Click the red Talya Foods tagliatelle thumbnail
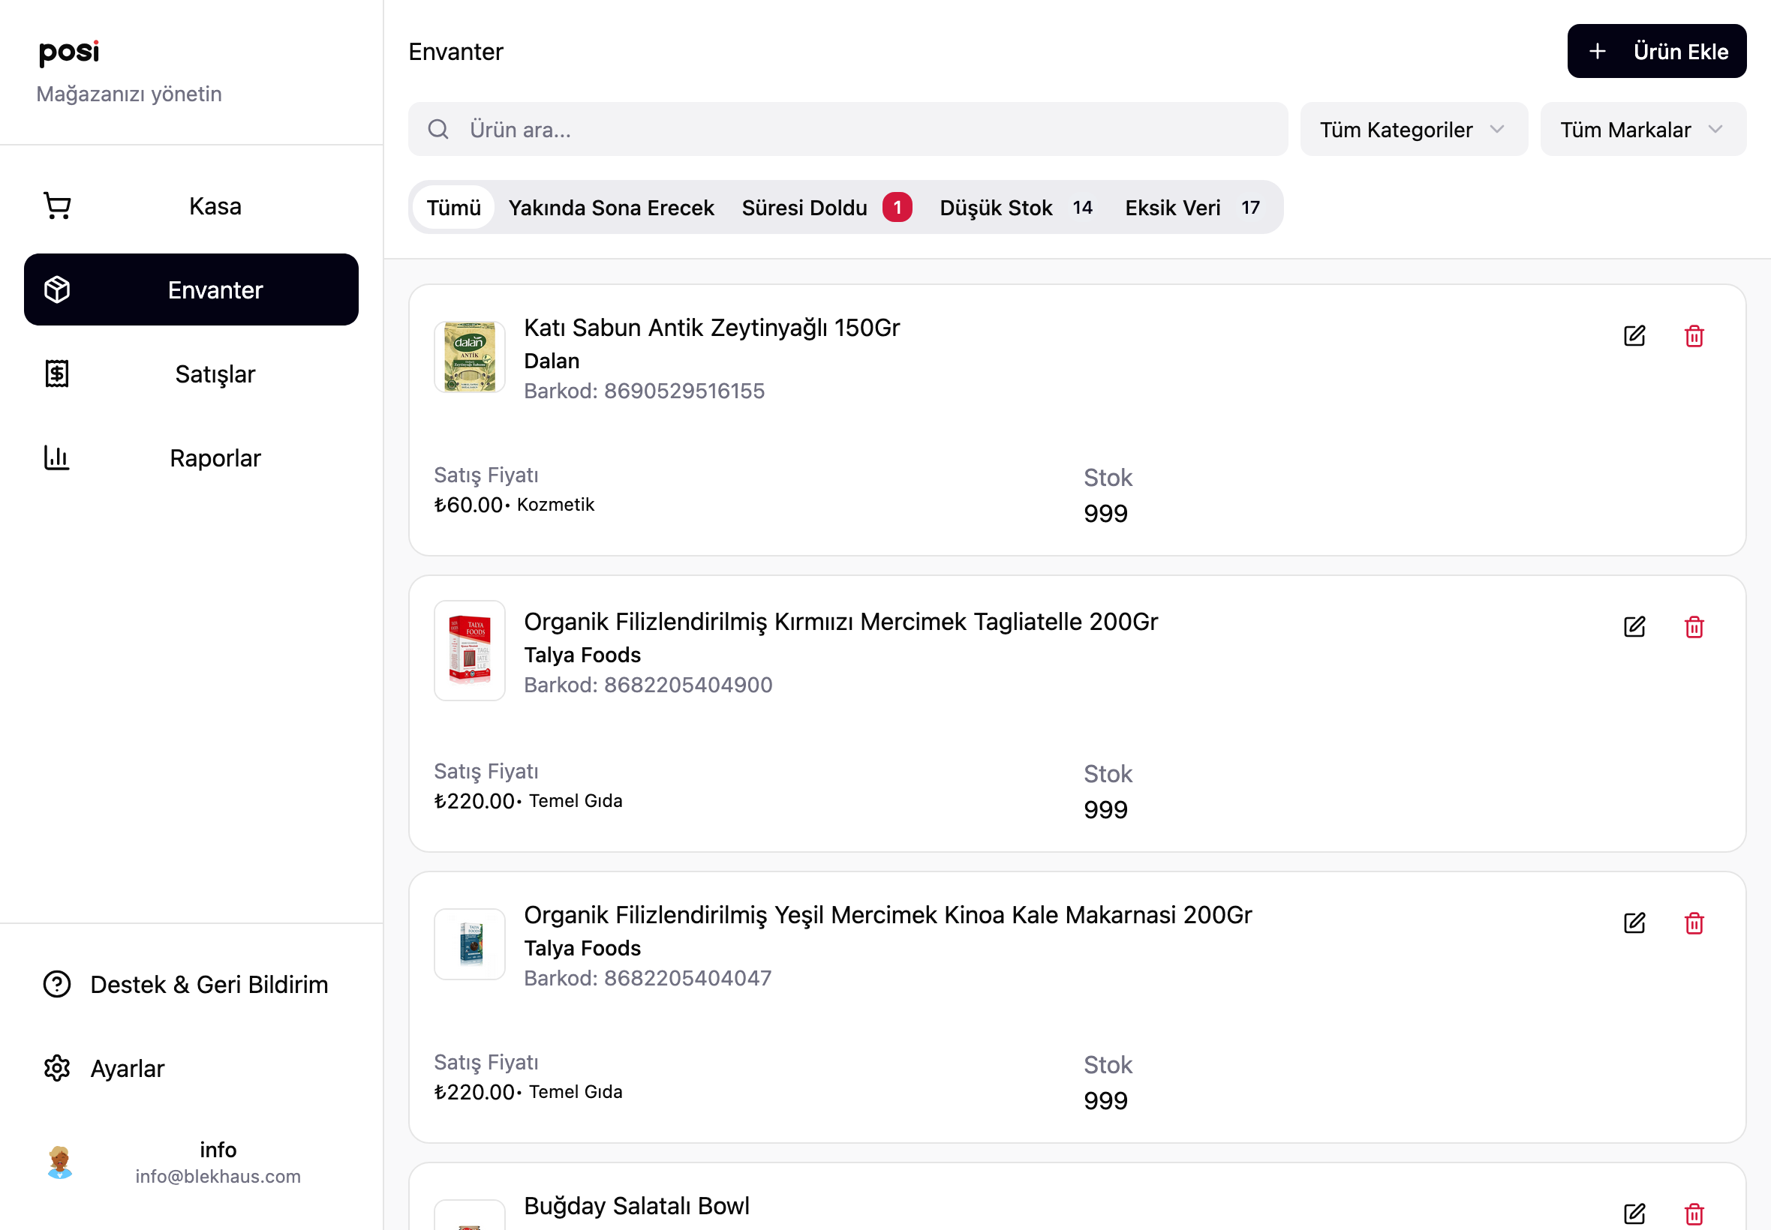Image resolution: width=1771 pixels, height=1230 pixels. click(470, 650)
